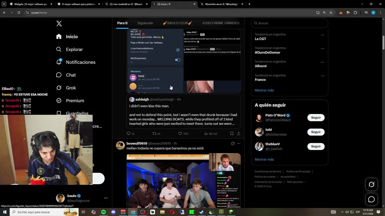Switch to JOSEO PRIME GRINDEO tab
Image resolution: width=385 pixels, height=216 pixels.
(221, 23)
